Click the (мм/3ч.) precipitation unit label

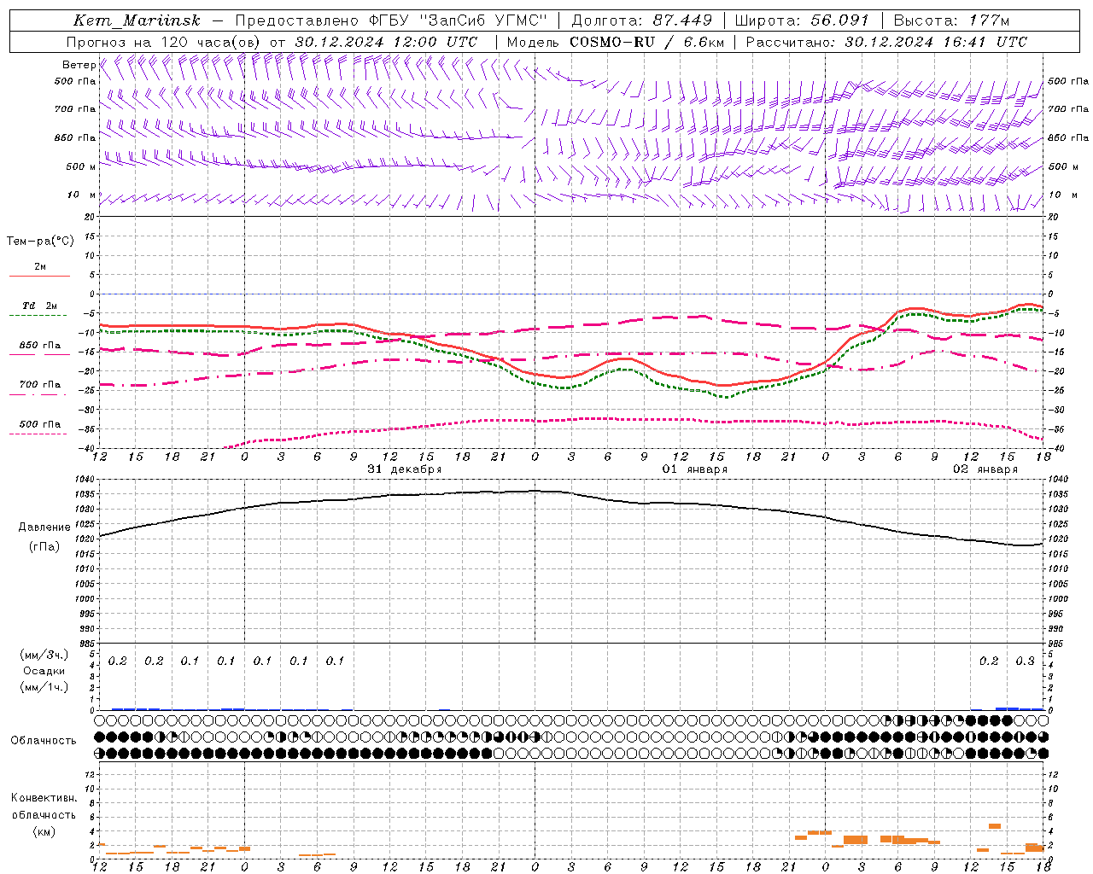(44, 655)
